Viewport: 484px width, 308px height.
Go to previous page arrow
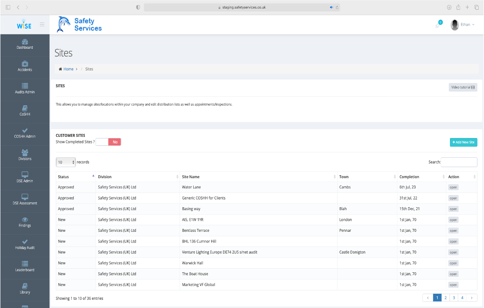coord(428,298)
